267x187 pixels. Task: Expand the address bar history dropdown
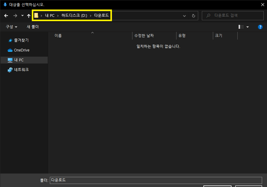coord(184,15)
